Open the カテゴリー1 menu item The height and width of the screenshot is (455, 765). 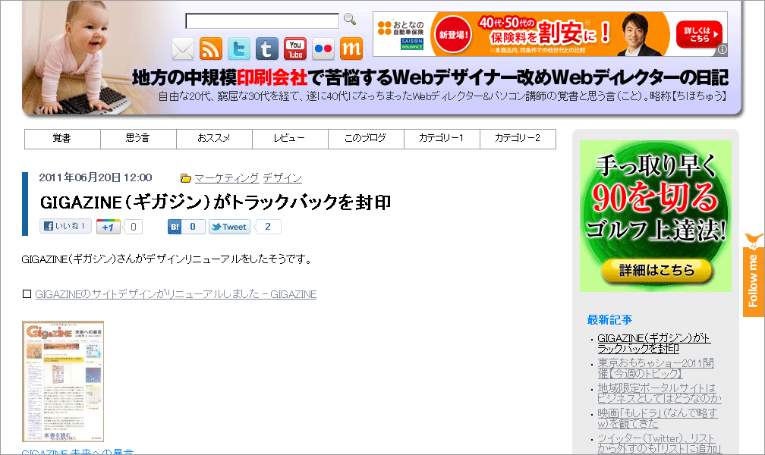442,139
